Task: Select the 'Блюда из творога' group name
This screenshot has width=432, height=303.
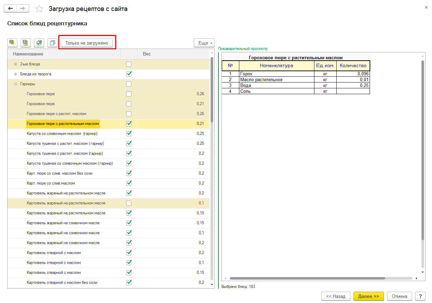Action: click(x=36, y=74)
